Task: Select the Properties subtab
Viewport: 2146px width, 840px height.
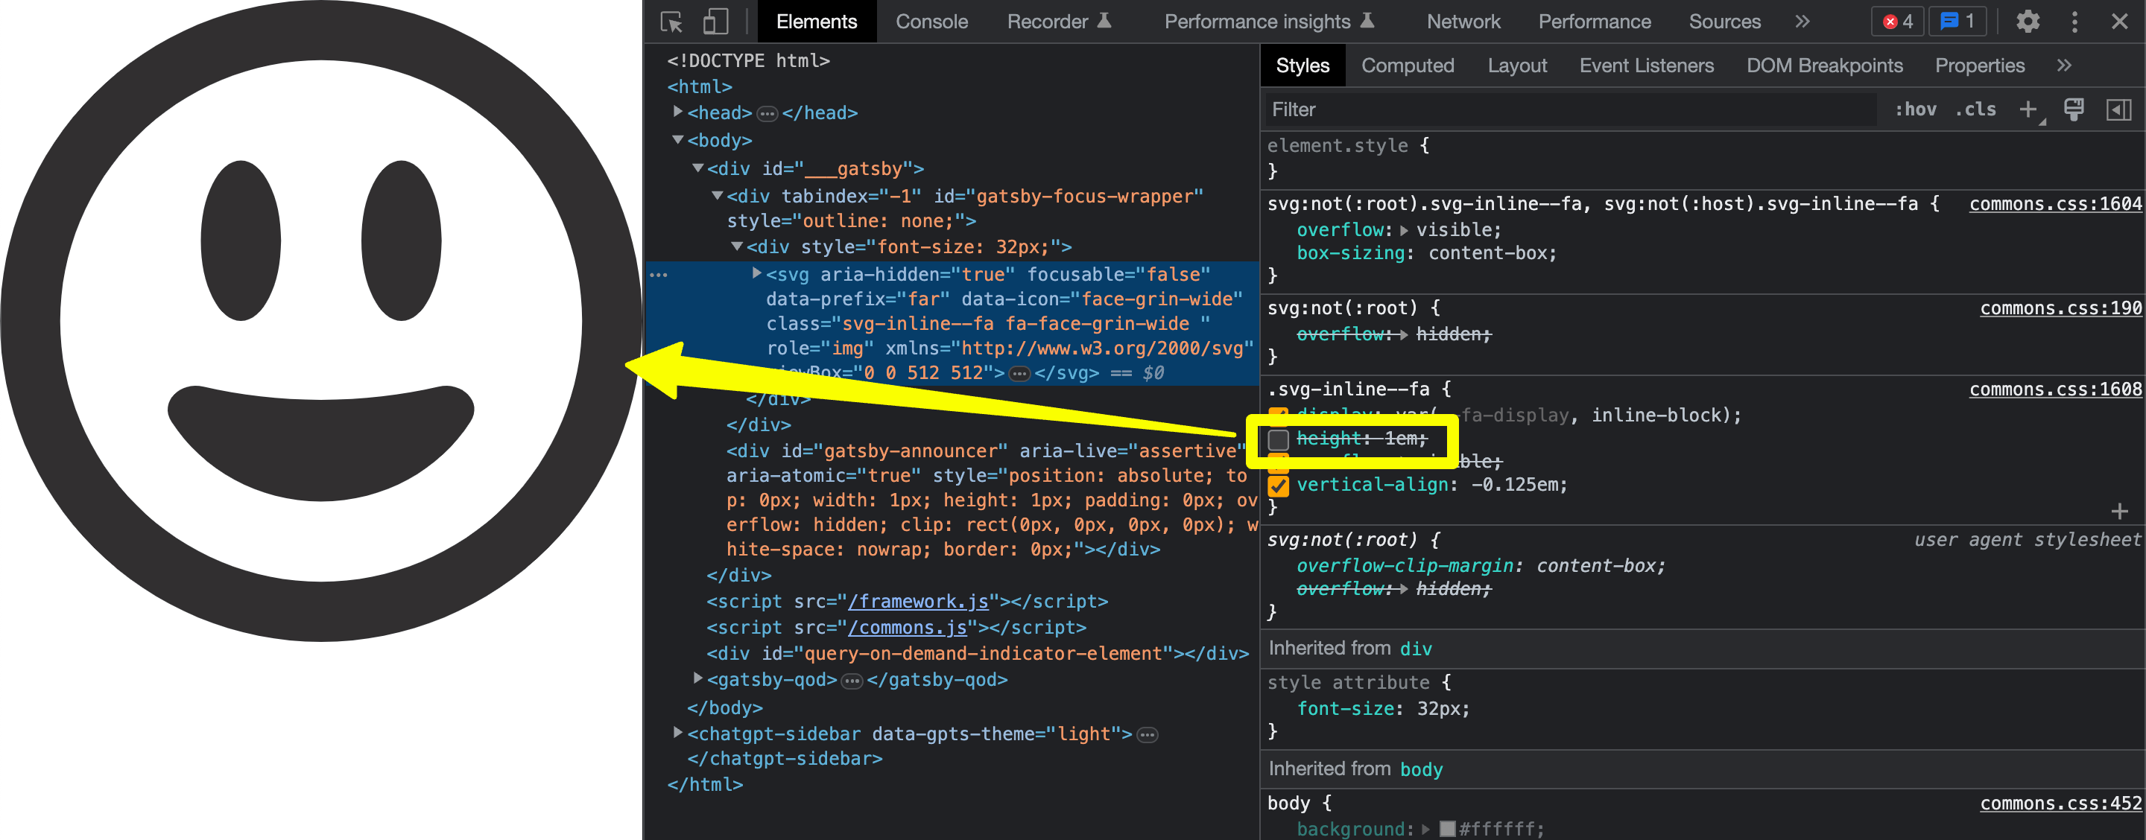Action: (x=1979, y=66)
